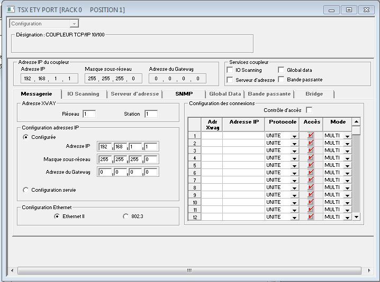Enable the Global data service checkbox
Screen dimensions: 380x282
coord(281,70)
